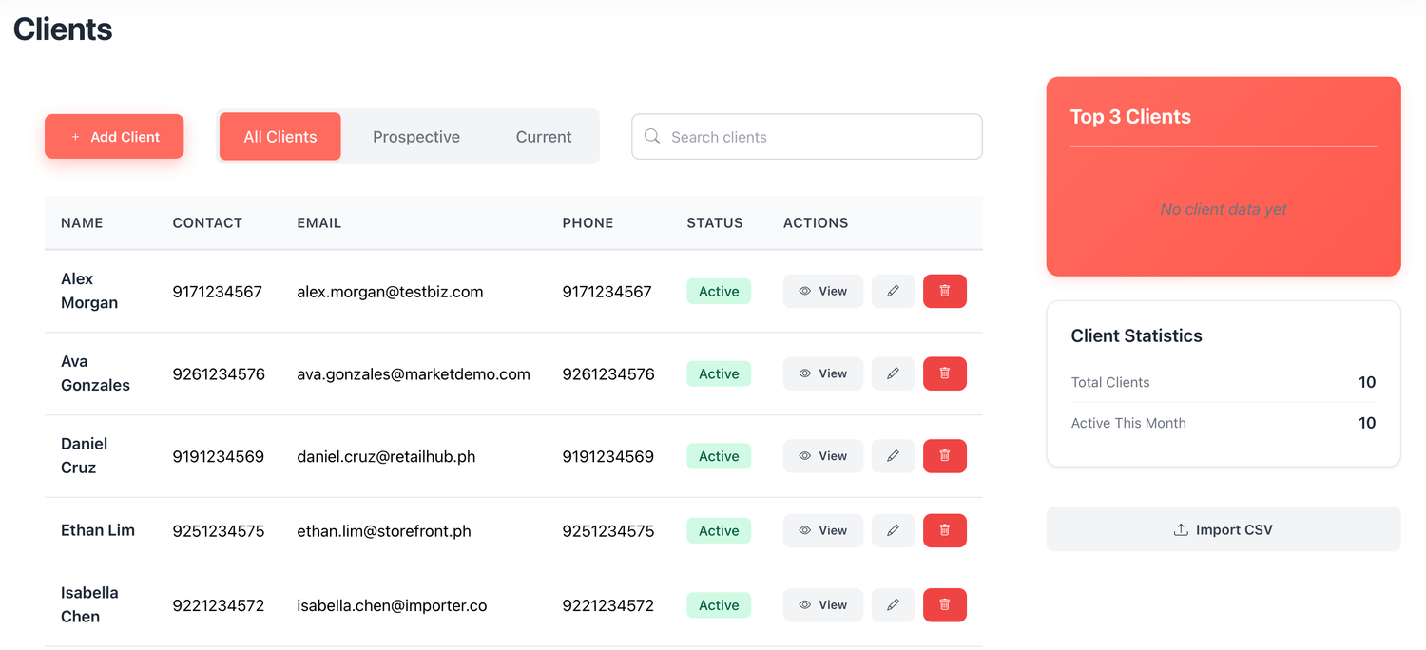This screenshot has height=650, width=1426.
Task: Show the All Clients tab
Action: [279, 137]
